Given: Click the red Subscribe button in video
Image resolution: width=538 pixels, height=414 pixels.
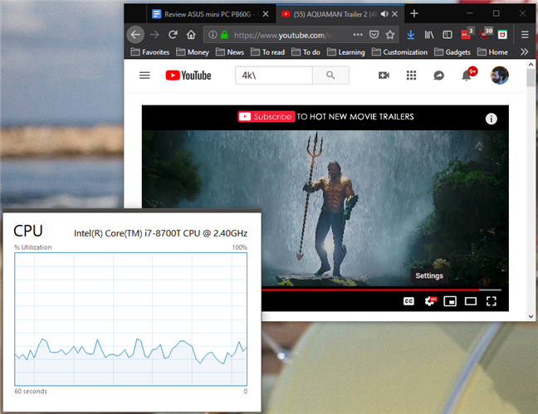Looking at the screenshot, I should coord(267,117).
